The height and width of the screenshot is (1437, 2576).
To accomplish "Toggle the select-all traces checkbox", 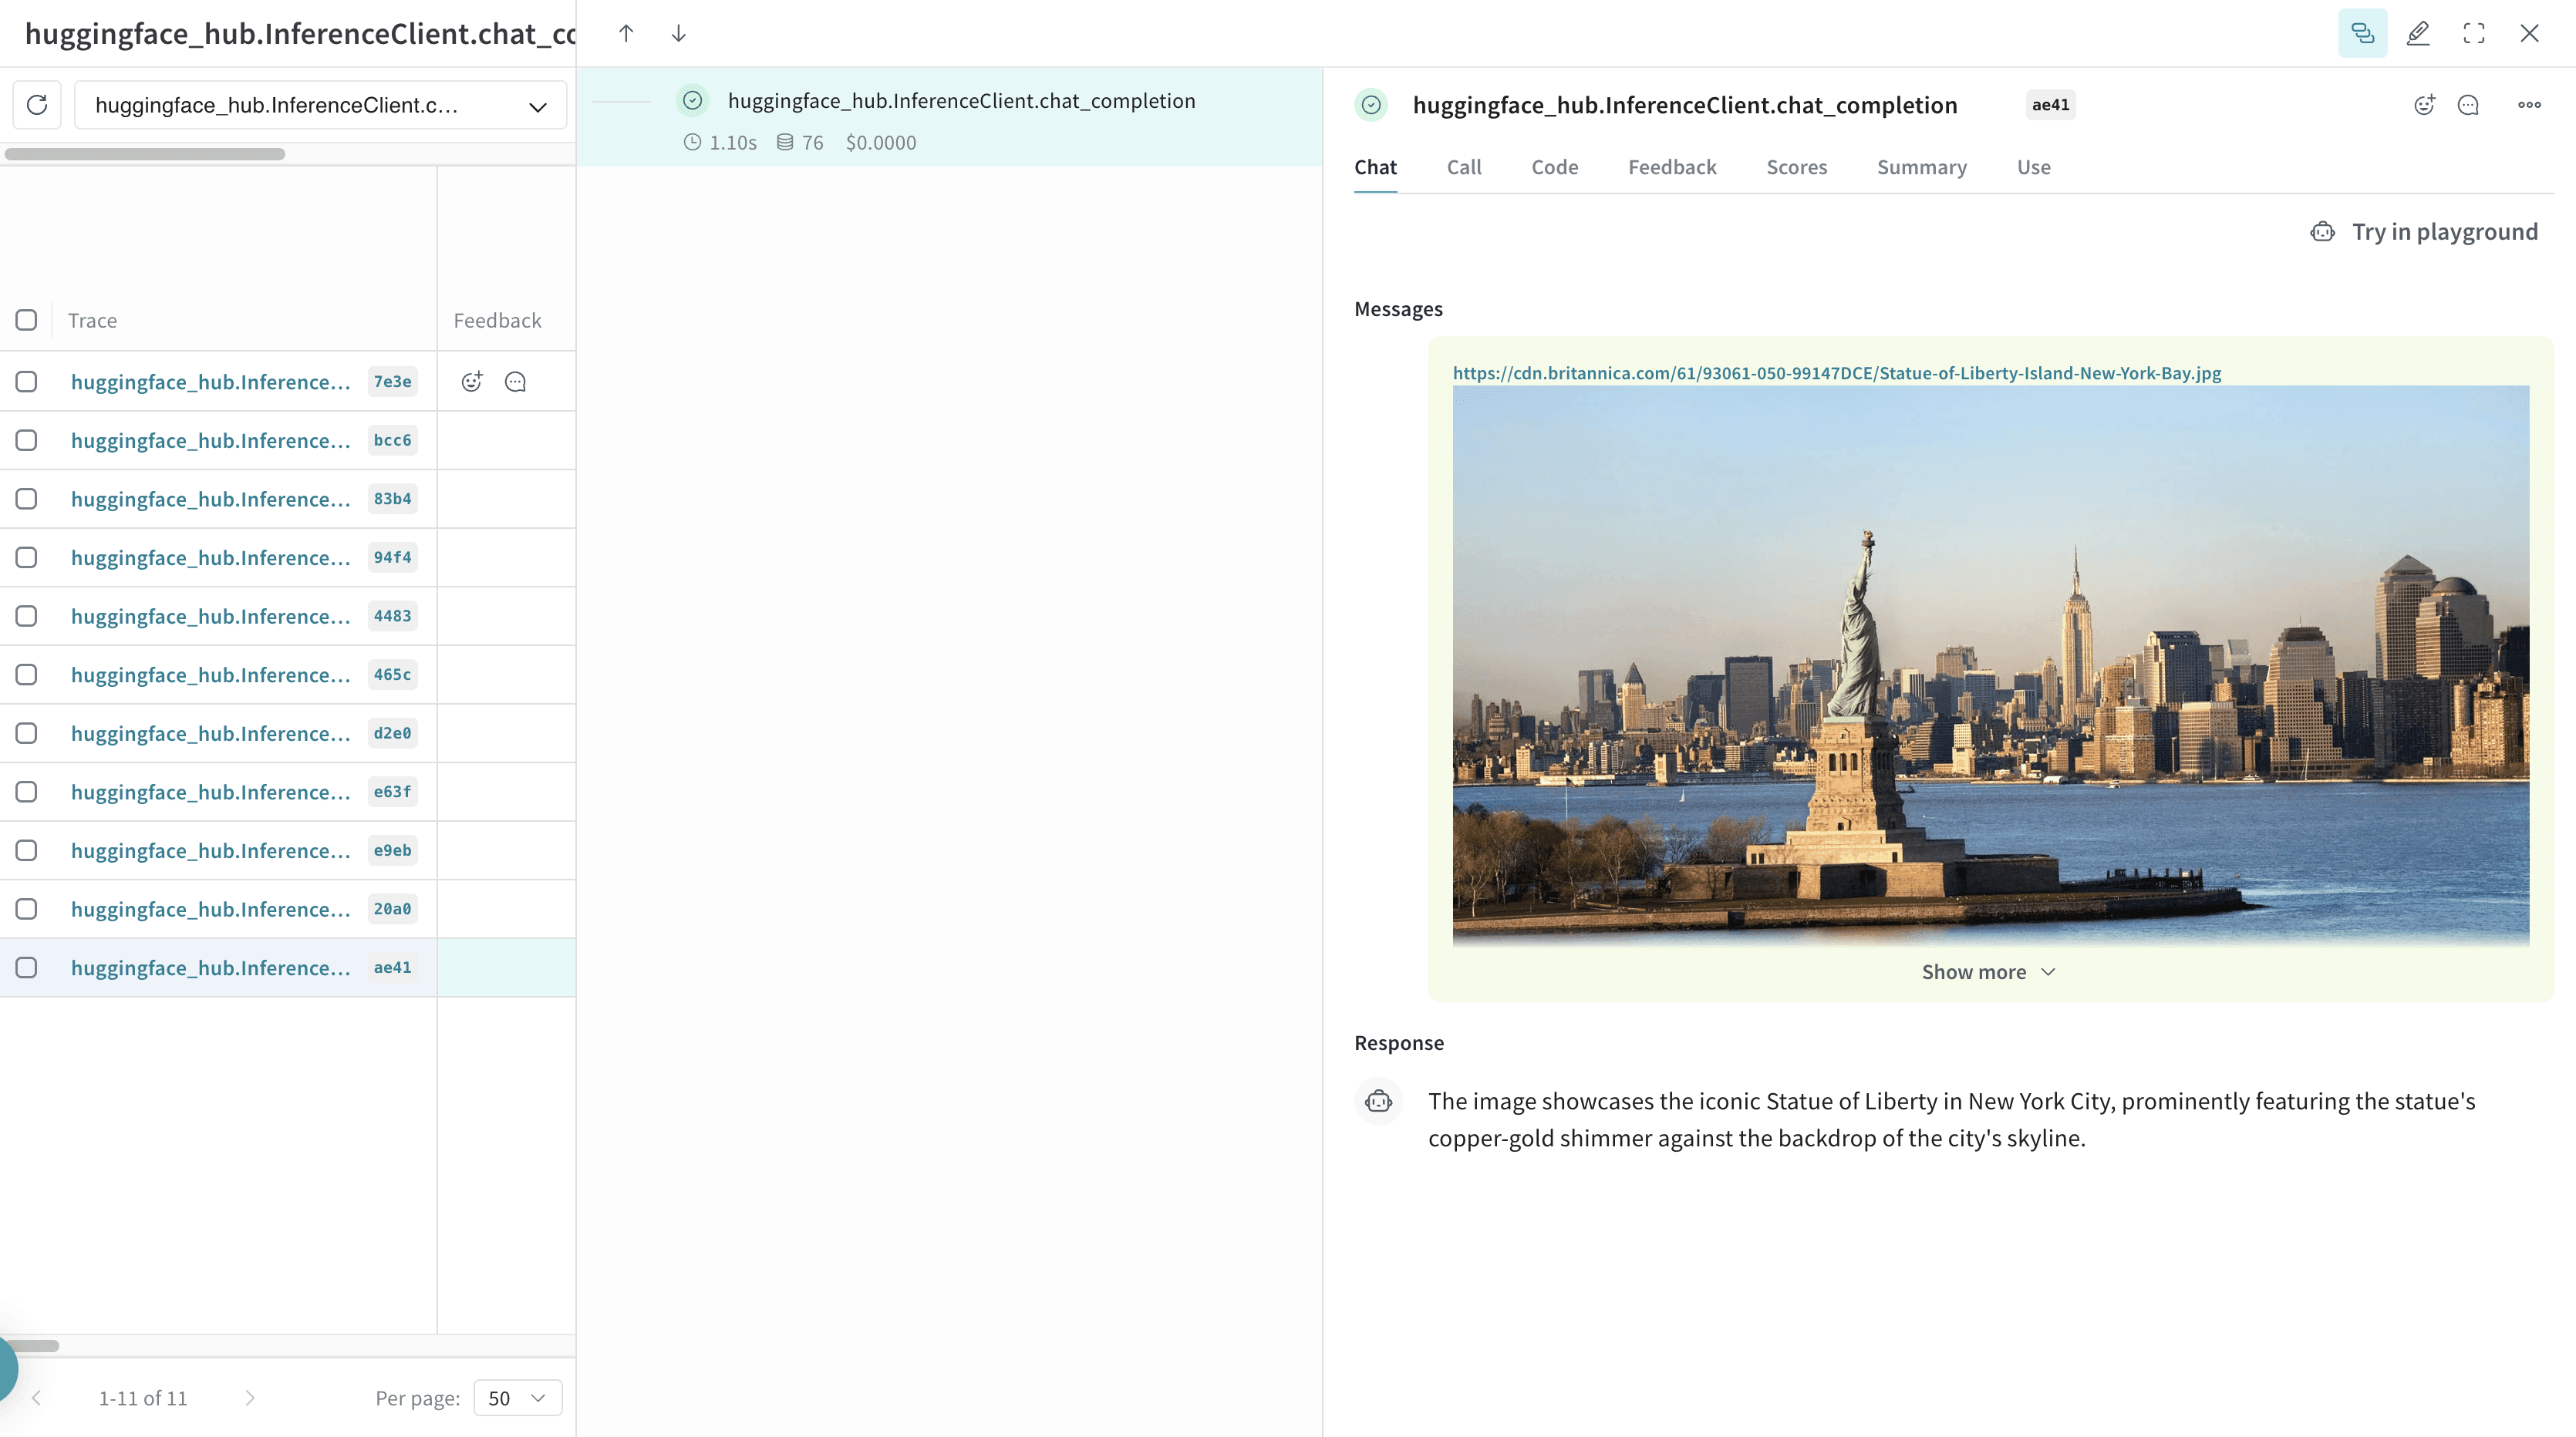I will click(x=26, y=320).
